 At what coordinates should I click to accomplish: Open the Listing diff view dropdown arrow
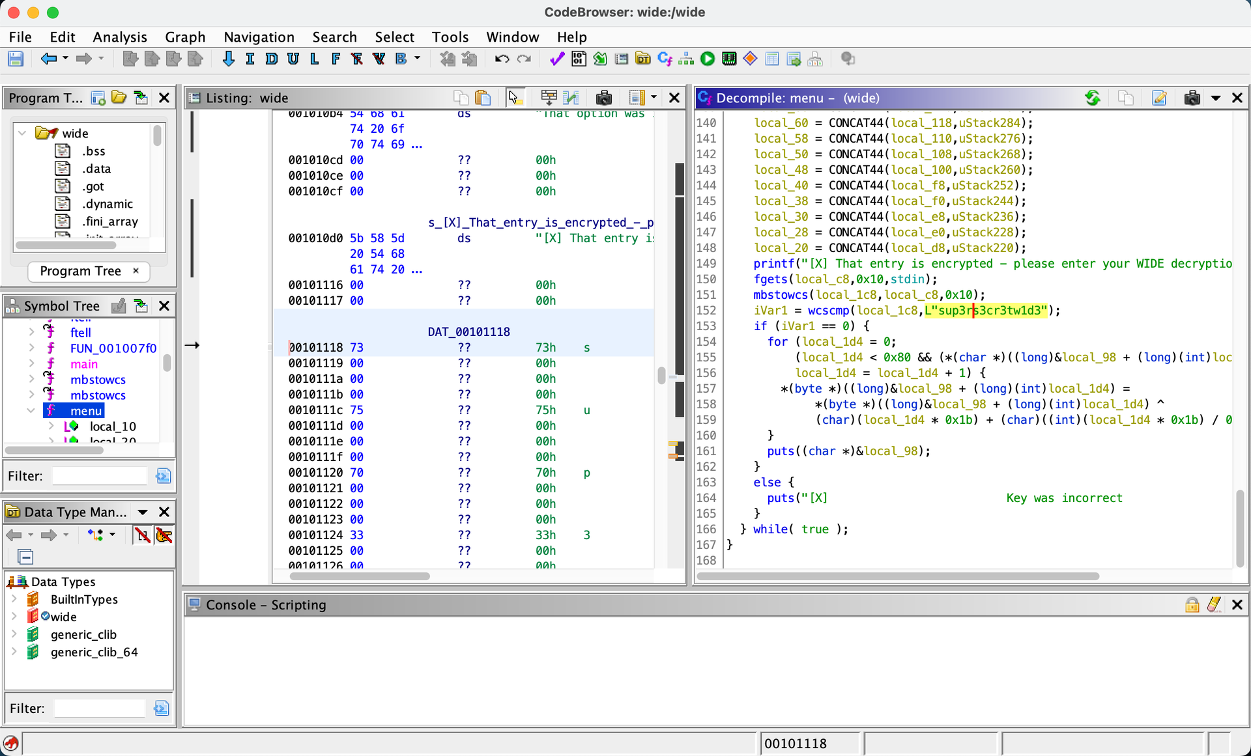coord(654,98)
